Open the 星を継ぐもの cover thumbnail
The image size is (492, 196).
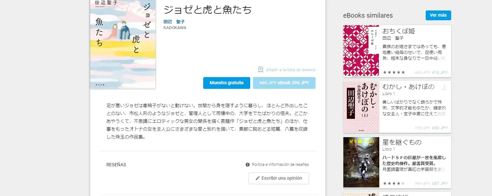tap(361, 162)
